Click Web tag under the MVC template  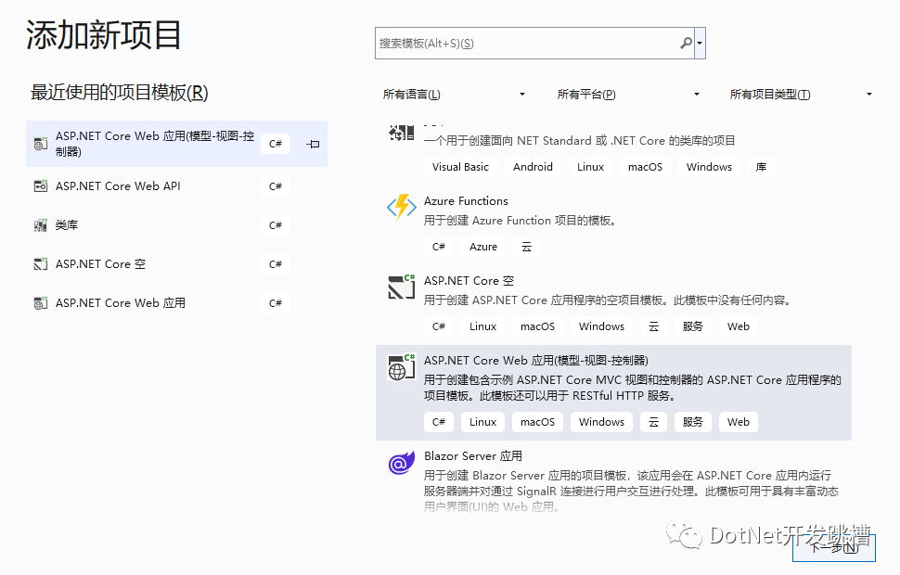tap(739, 422)
